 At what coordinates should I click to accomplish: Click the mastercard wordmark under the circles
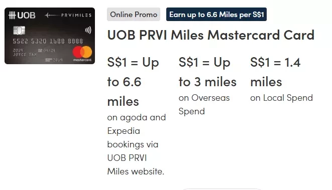pyautogui.click(x=82, y=60)
